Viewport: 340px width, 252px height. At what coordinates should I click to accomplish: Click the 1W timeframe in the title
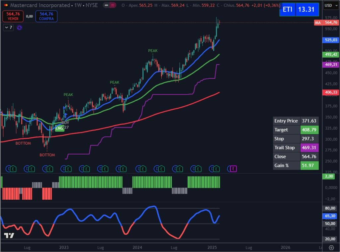coord(77,6)
